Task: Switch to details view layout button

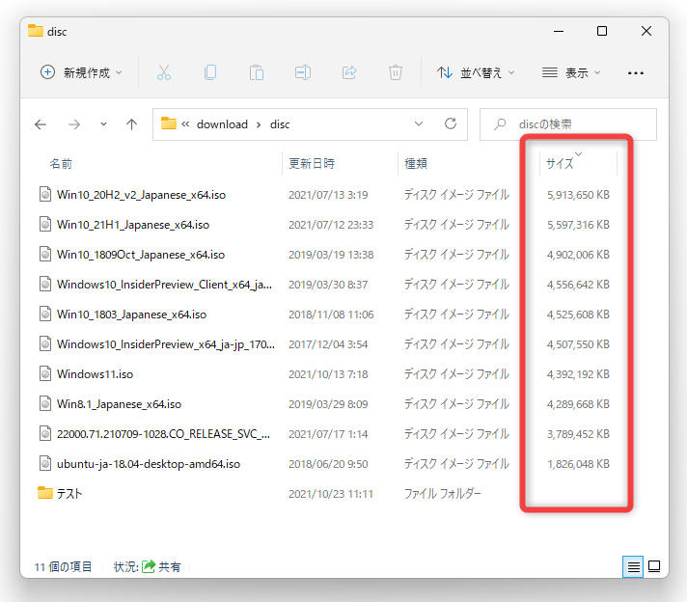Action: tap(633, 566)
